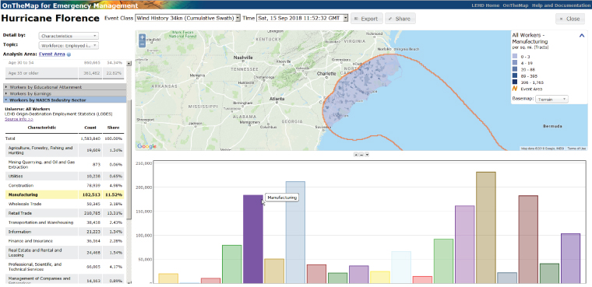Click the up arrow on map divider
This screenshot has width=592, height=287.
click(x=356, y=155)
